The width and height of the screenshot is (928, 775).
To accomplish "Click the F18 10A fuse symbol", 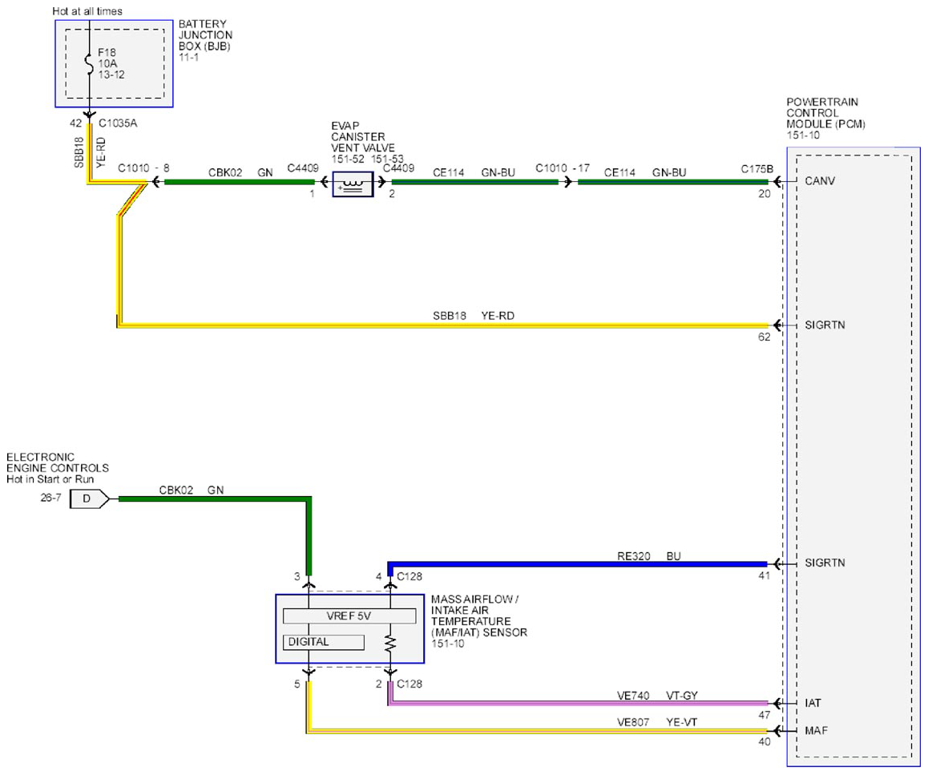I will [90, 65].
